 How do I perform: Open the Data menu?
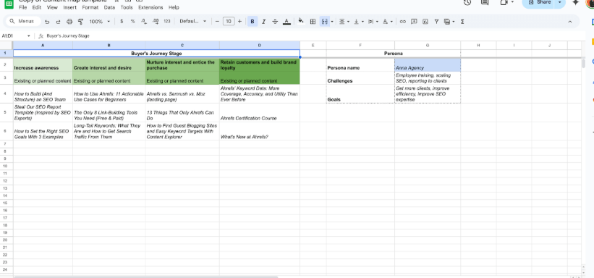coord(109,7)
